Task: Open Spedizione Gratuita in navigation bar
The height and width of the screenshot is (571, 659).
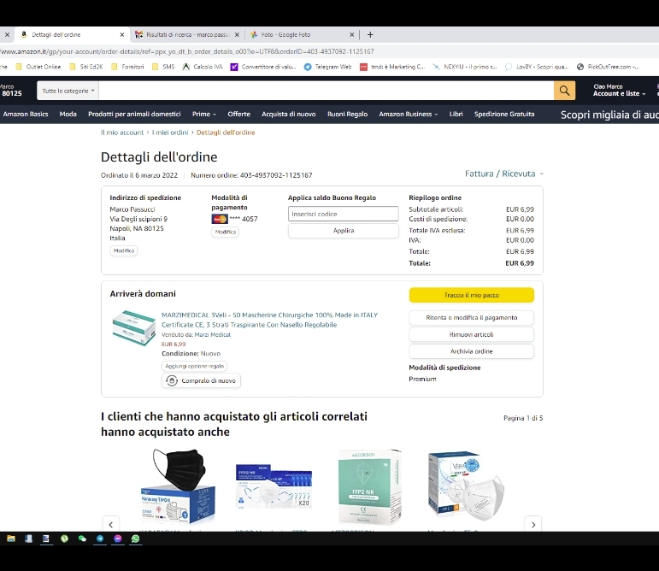Action: [x=504, y=115]
